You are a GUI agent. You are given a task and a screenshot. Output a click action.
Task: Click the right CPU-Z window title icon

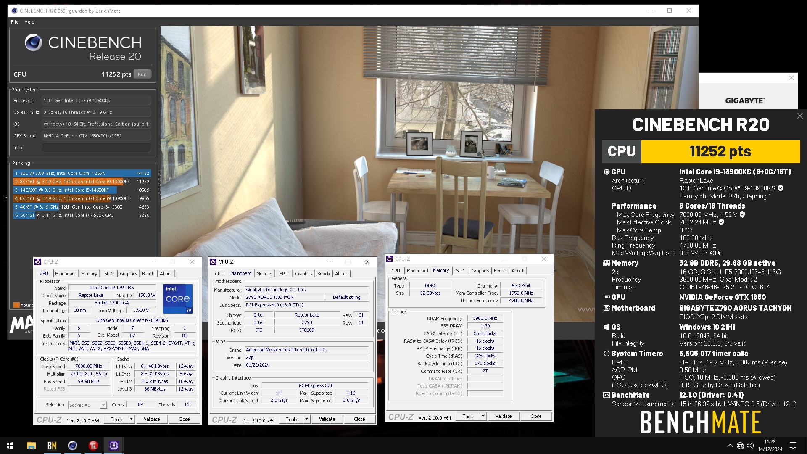390,259
